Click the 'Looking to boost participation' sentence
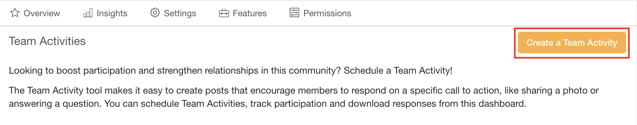Screen dimensions: 637x125 click(x=175, y=71)
